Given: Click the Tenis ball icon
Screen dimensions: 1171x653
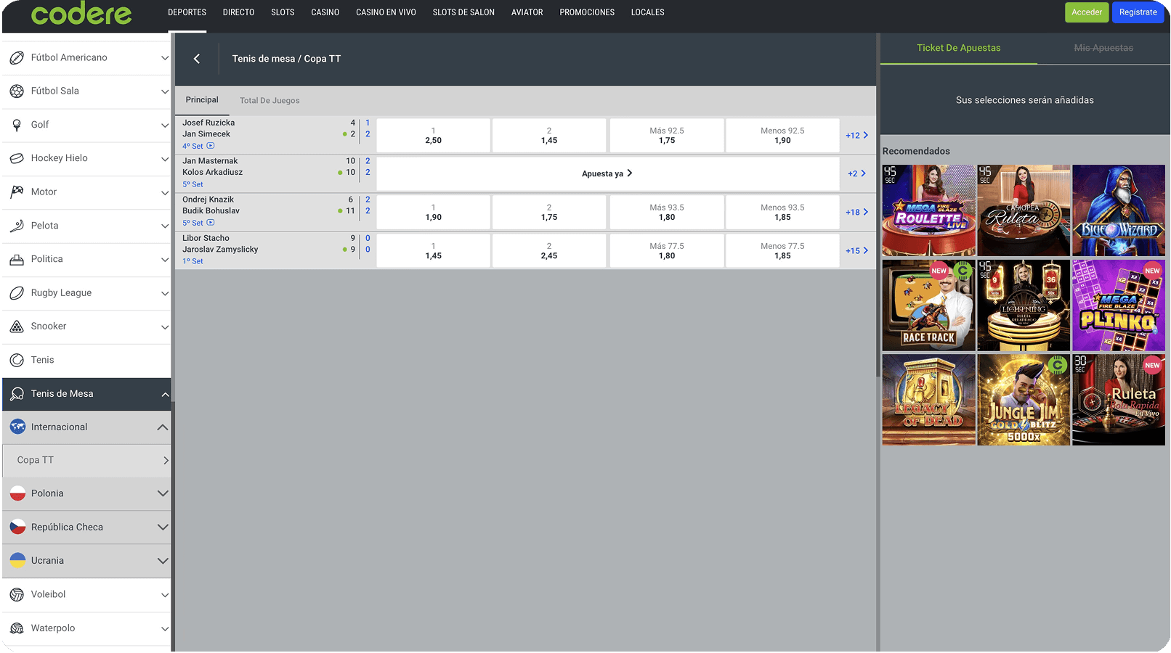Looking at the screenshot, I should pyautogui.click(x=17, y=360).
